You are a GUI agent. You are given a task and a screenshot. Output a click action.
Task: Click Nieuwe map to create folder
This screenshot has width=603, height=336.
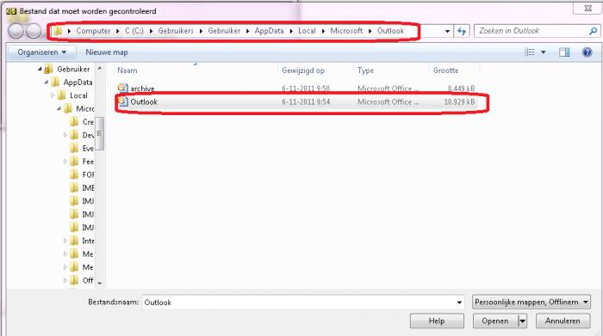[107, 52]
